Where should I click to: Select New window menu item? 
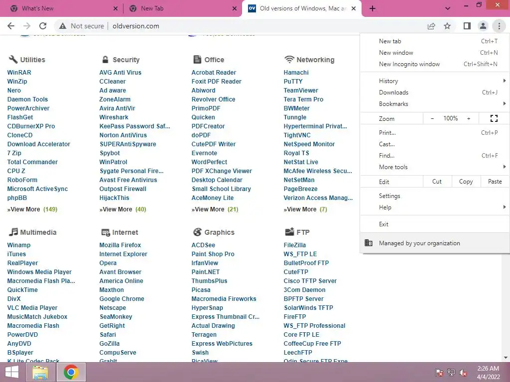pos(435,53)
